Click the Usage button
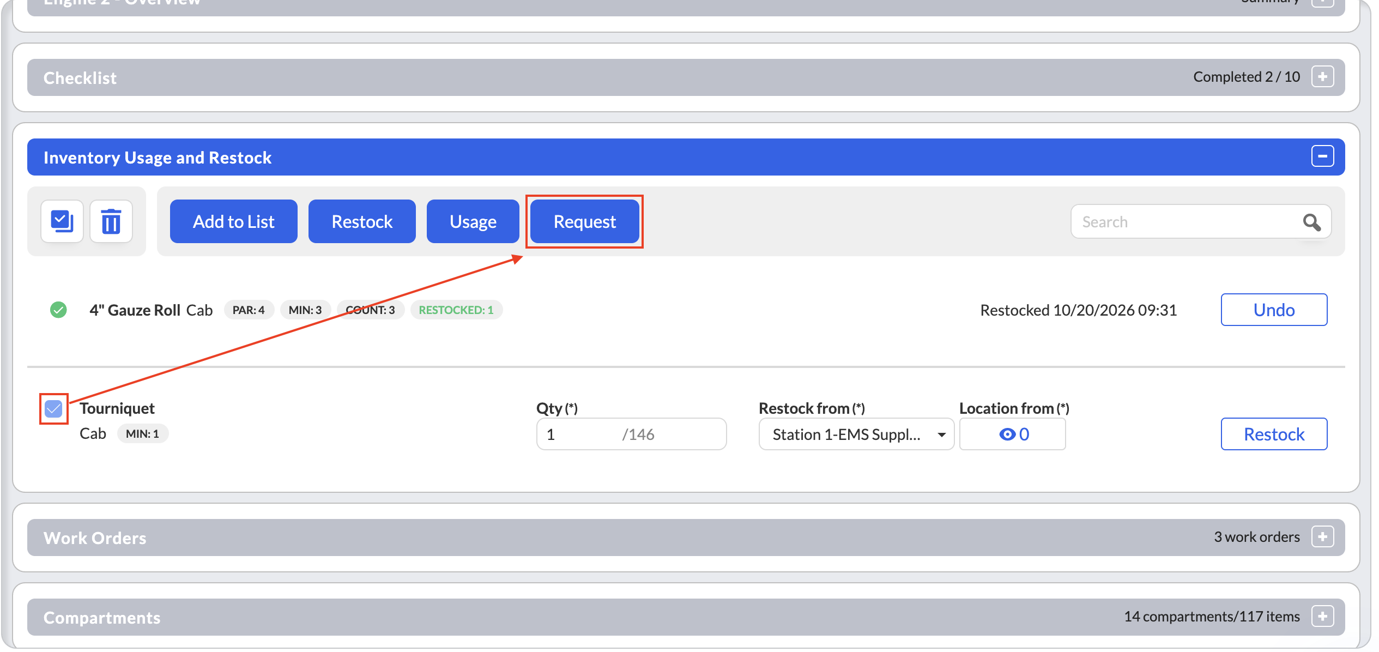The height and width of the screenshot is (652, 1379). click(473, 221)
